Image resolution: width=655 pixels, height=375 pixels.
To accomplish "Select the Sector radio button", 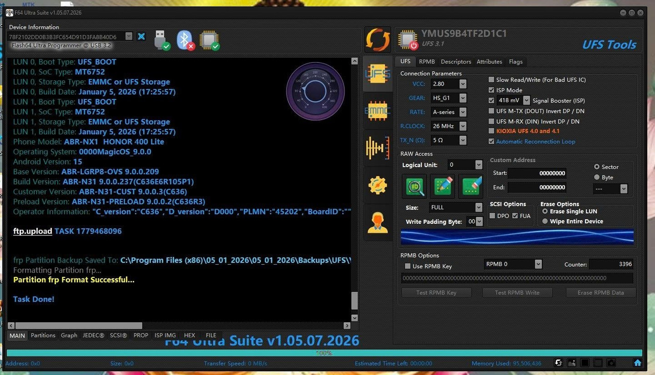I will tap(597, 167).
